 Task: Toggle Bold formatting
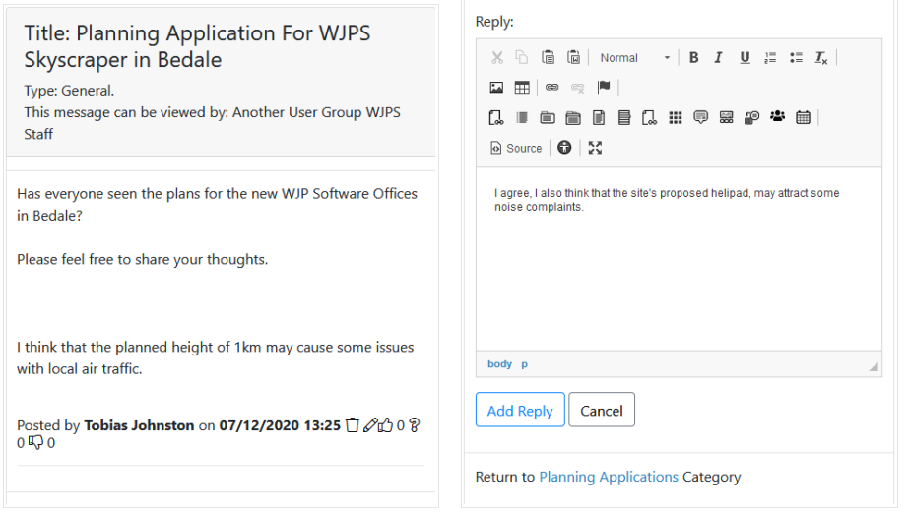click(x=693, y=58)
